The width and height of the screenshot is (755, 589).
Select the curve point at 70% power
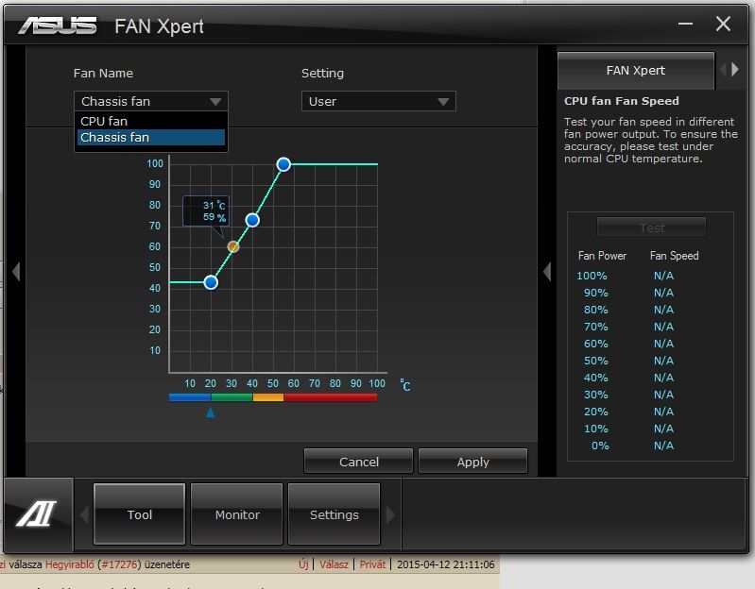tap(252, 220)
